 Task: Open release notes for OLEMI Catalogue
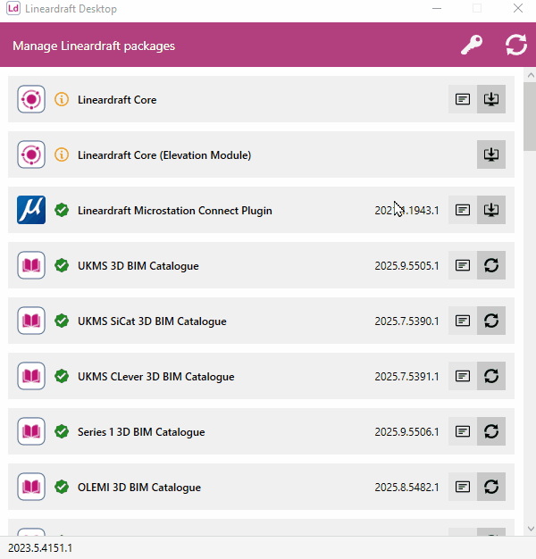coord(463,487)
